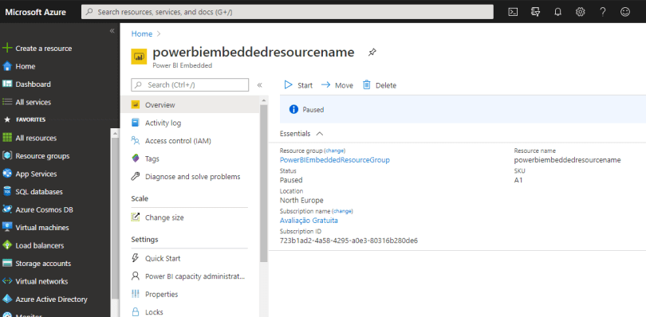Open the notifications bell
Viewport: 646px width, 317px height.
coord(557,12)
